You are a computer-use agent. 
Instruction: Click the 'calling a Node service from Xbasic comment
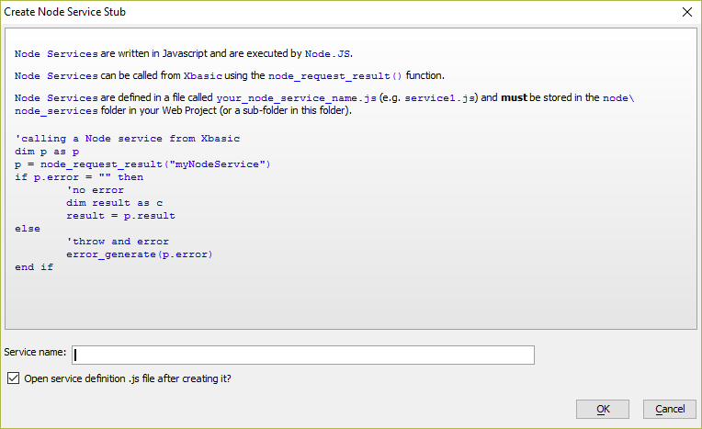point(128,139)
